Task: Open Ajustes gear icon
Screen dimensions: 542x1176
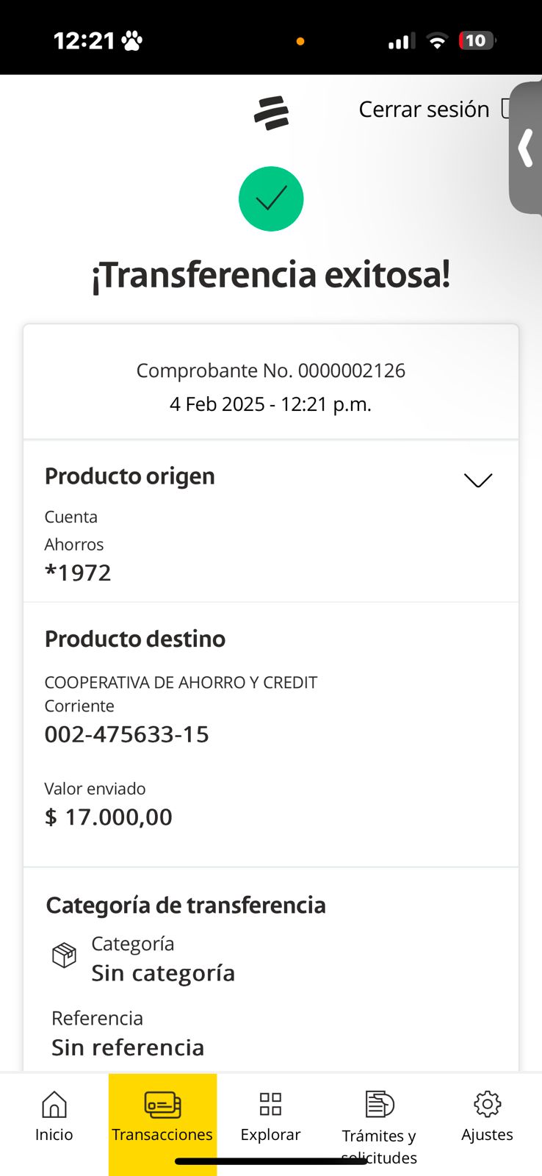Action: coord(487,1104)
